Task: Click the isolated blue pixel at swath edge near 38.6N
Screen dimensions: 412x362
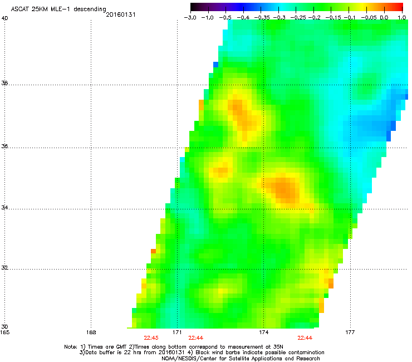Action: tap(215, 65)
